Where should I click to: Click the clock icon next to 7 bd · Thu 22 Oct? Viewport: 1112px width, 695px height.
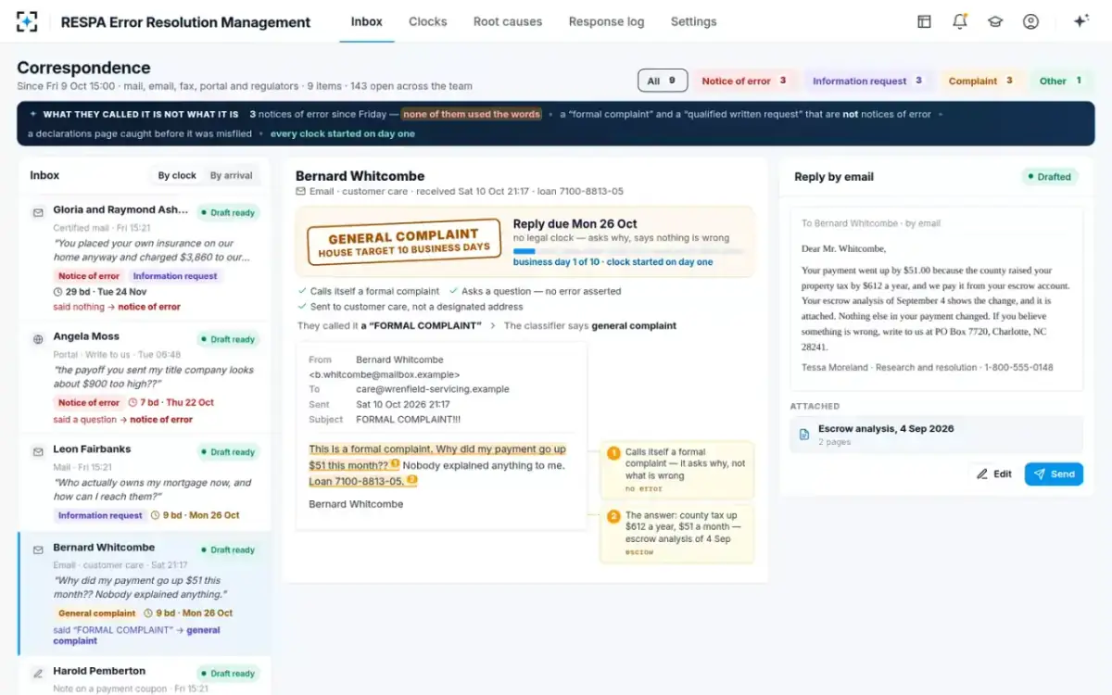click(133, 403)
